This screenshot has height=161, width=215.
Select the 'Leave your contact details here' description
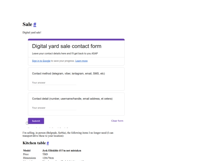(65, 54)
